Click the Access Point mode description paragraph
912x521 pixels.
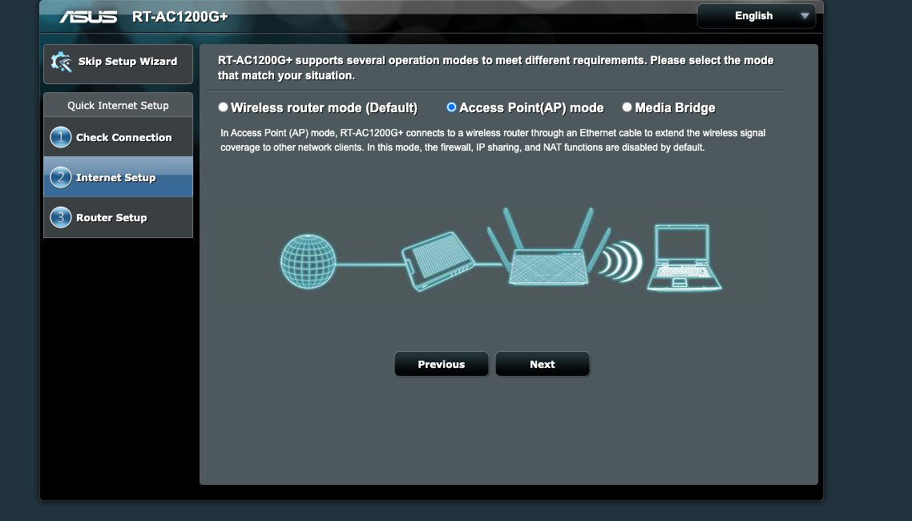(x=493, y=140)
